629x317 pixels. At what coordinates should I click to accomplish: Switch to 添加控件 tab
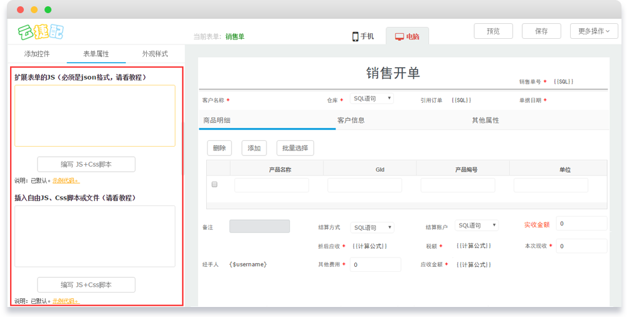37,54
